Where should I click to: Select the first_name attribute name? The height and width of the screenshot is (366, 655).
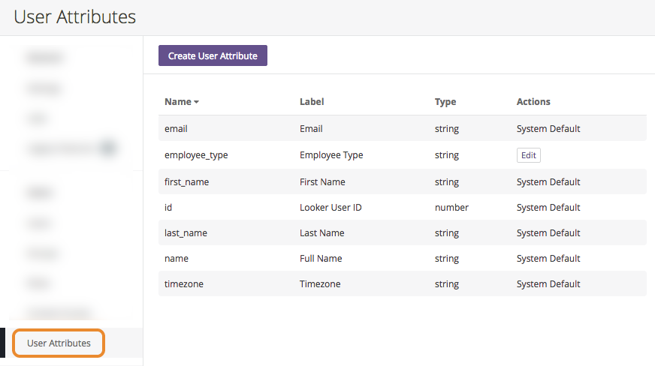187,182
